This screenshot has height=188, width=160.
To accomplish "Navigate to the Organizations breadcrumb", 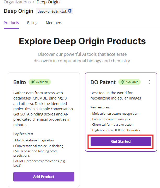I will 17,2.
